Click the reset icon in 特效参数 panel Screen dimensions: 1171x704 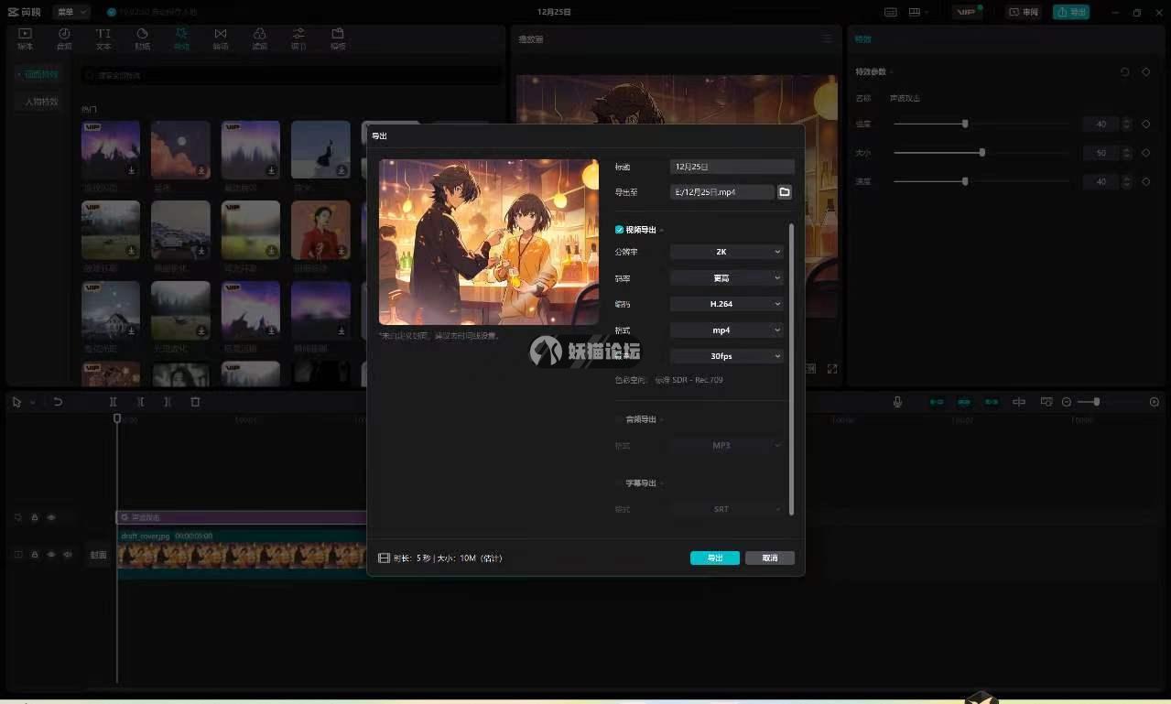(x=1124, y=71)
